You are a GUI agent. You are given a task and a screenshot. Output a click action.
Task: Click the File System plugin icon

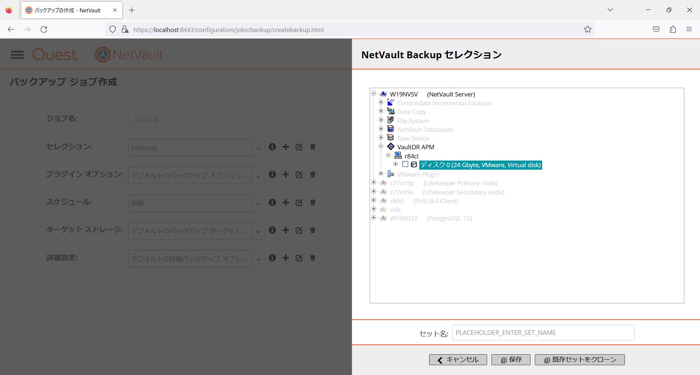(x=390, y=120)
